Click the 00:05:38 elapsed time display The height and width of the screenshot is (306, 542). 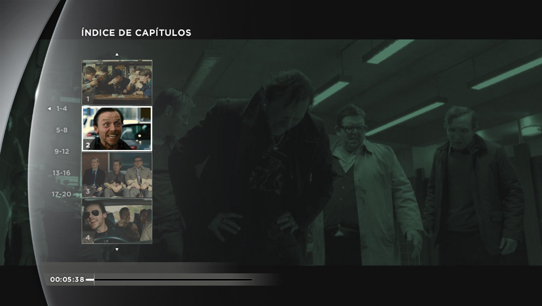click(x=67, y=280)
